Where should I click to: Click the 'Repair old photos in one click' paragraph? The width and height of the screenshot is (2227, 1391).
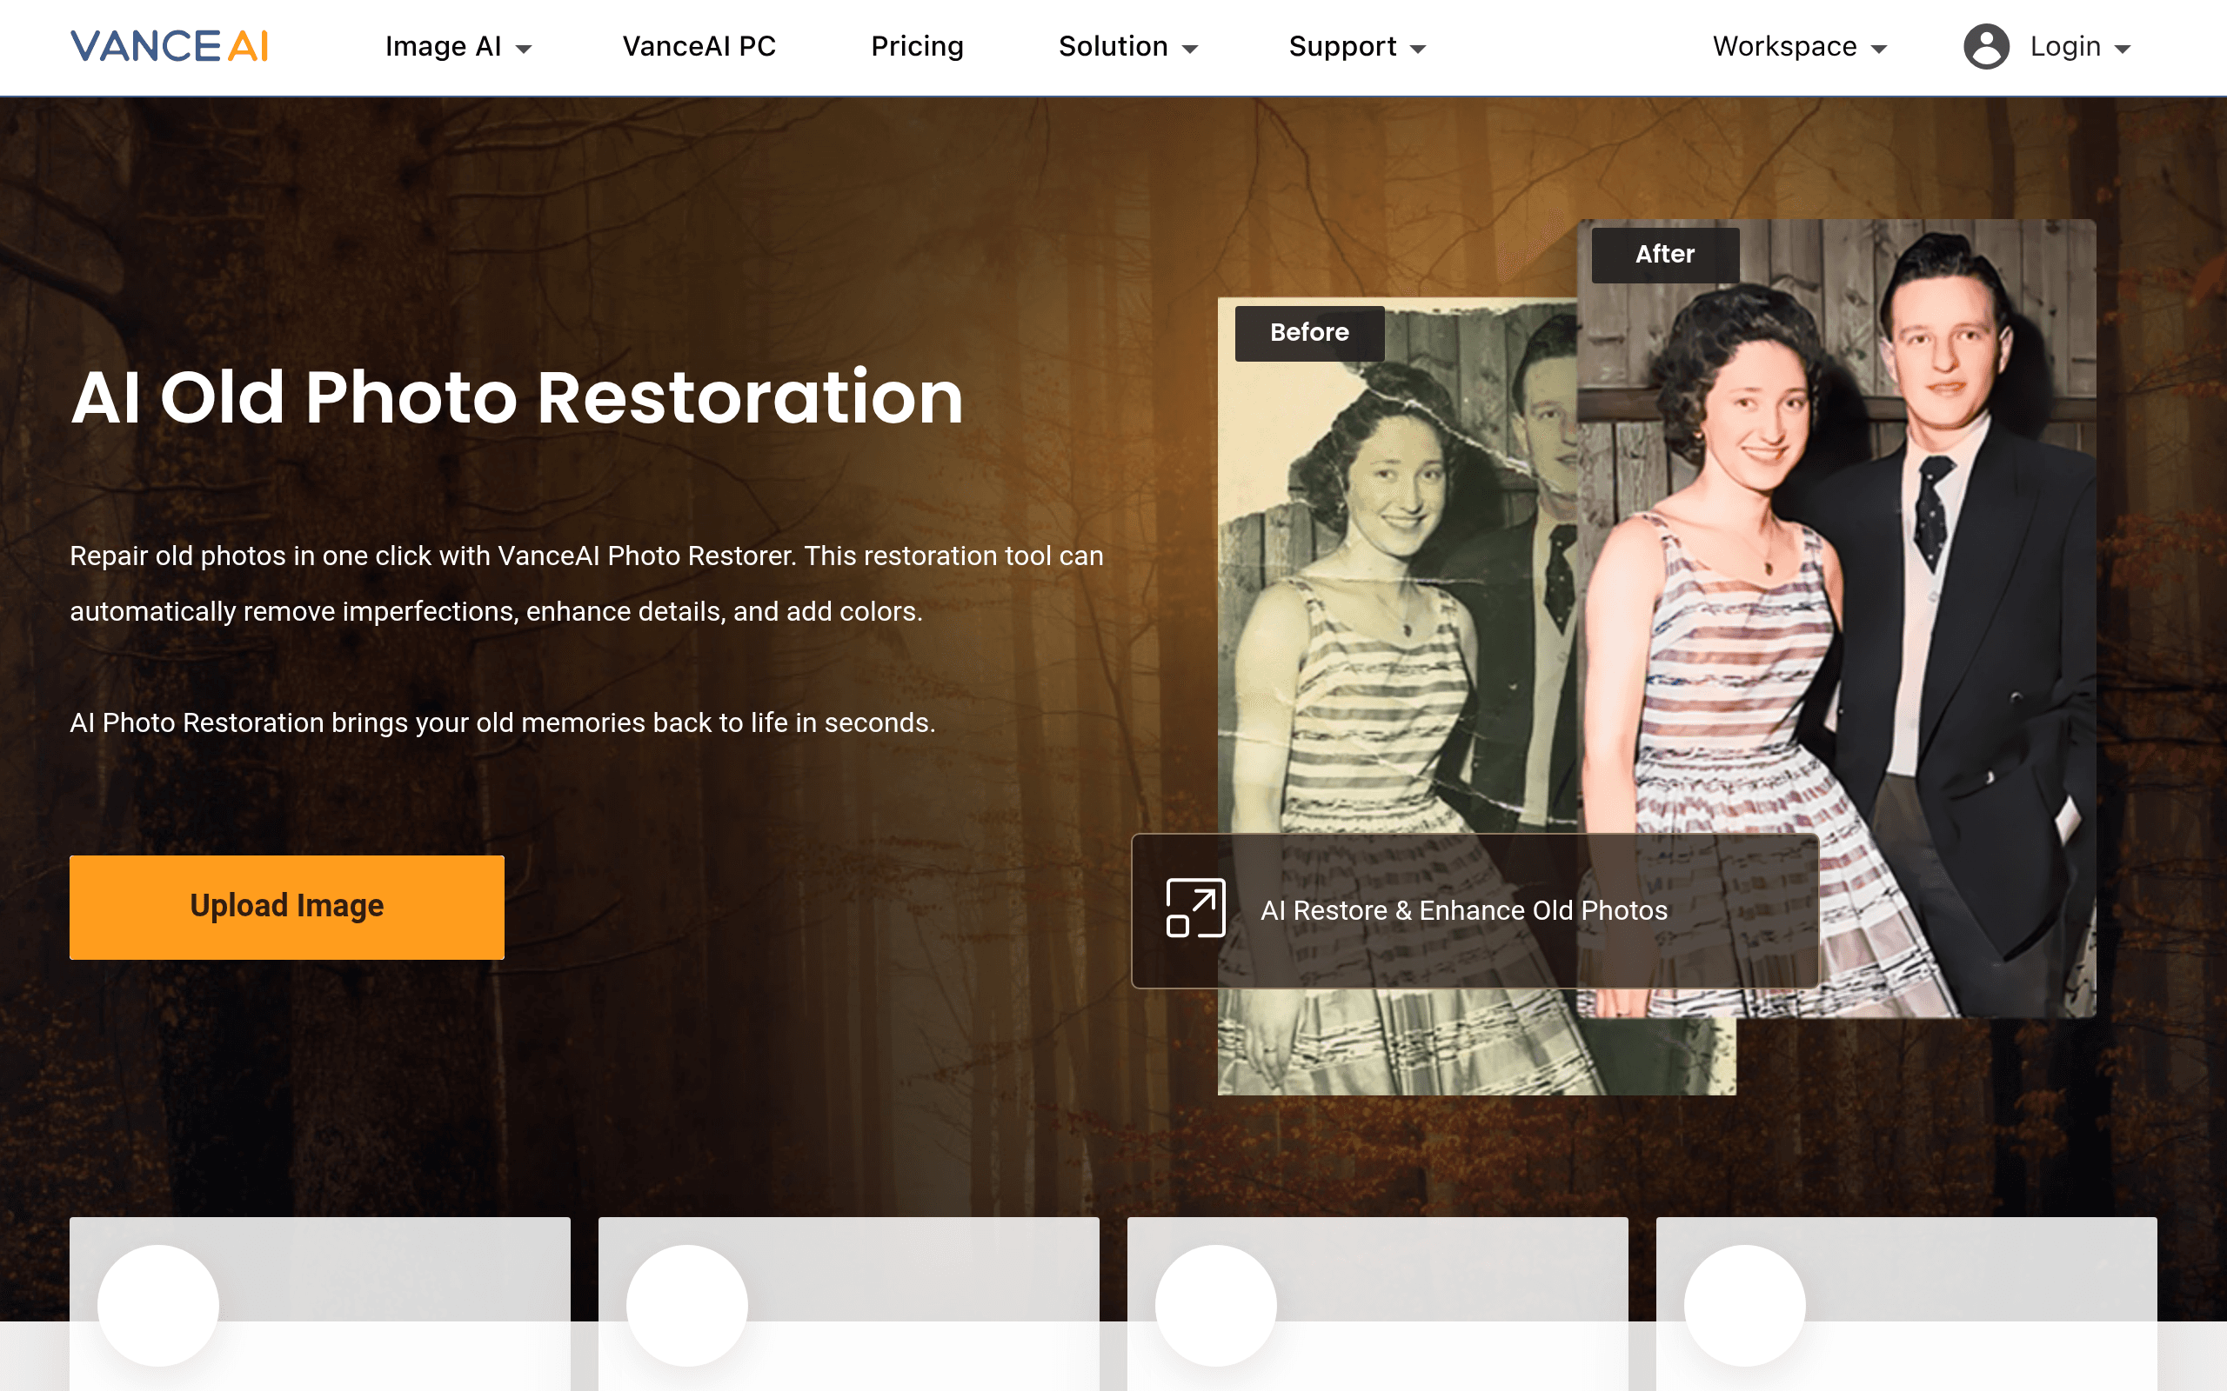(587, 583)
